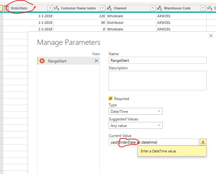Select the Customer Name Index column header
Viewport: 216px width, 174px height.
[x=80, y=8]
